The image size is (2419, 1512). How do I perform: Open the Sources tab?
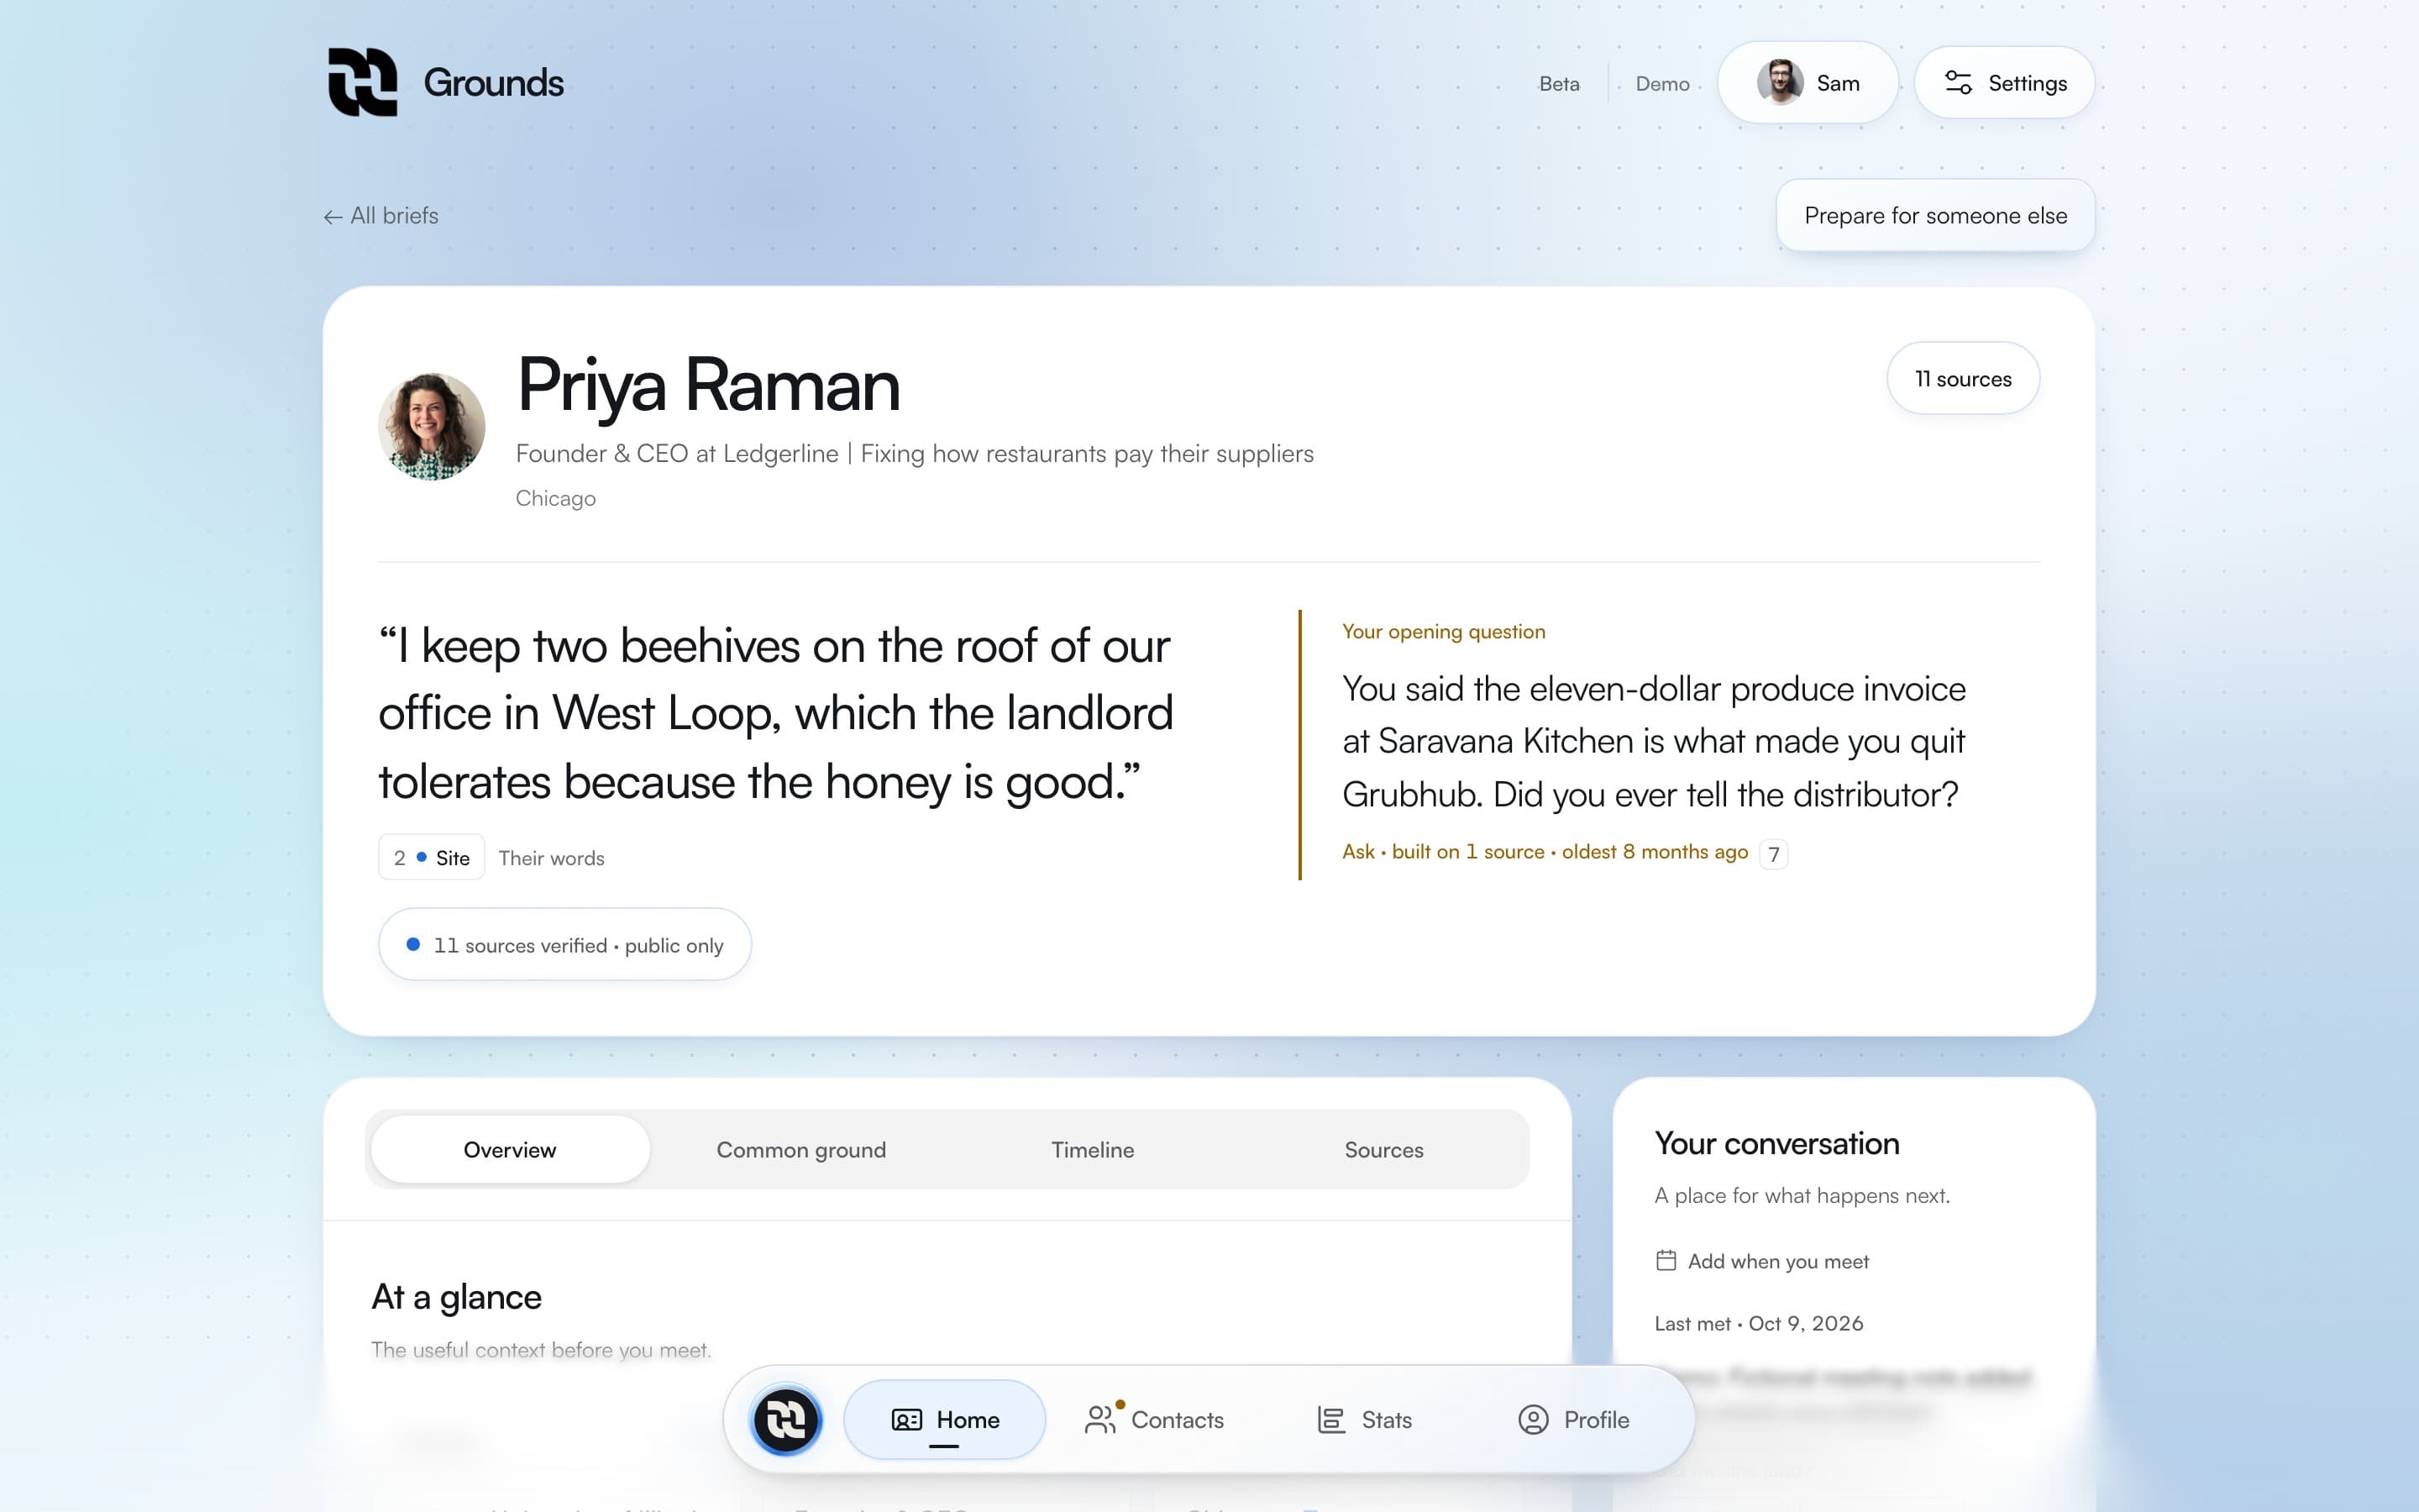click(x=1383, y=1149)
